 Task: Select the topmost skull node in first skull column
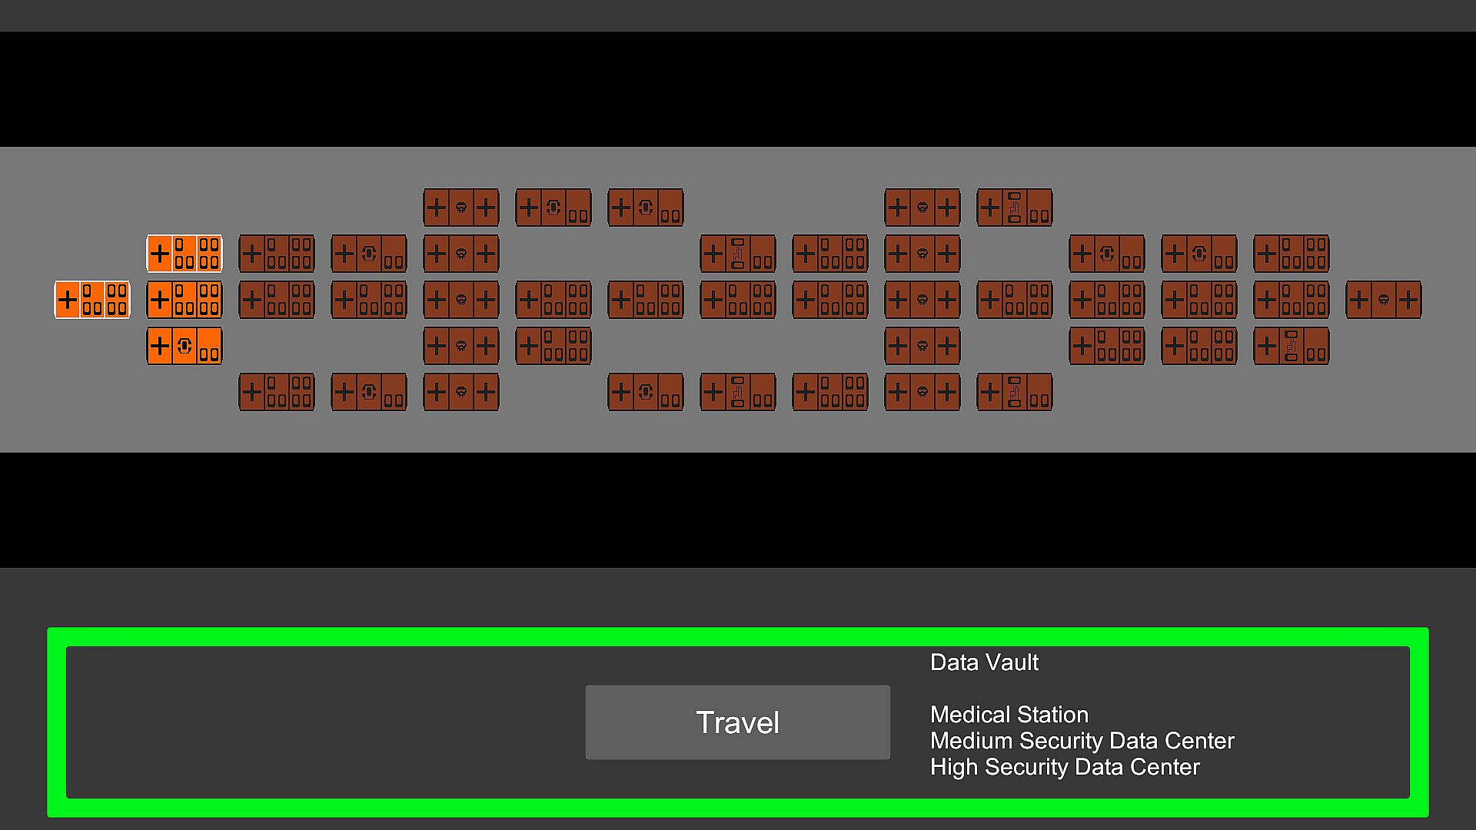pos(461,207)
